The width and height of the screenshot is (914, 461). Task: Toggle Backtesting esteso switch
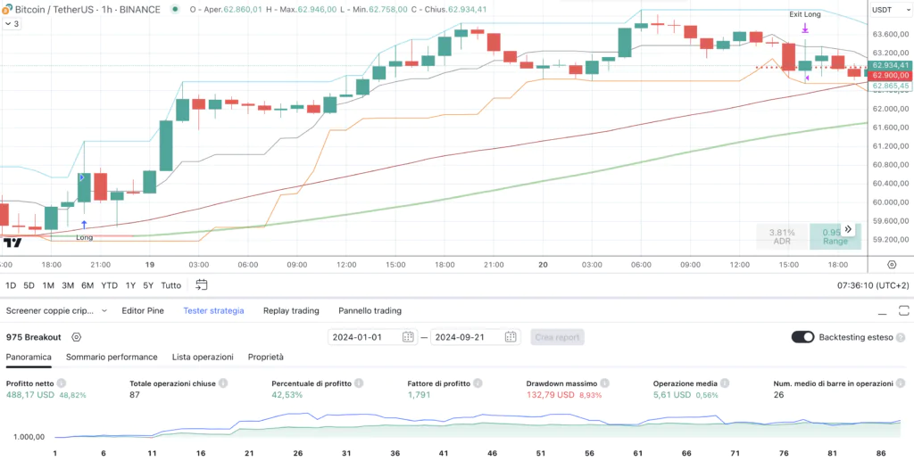(x=802, y=337)
